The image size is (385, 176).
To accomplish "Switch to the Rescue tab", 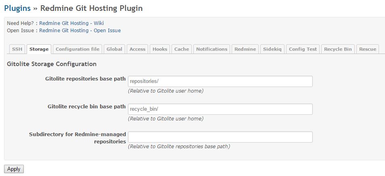I will point(368,49).
